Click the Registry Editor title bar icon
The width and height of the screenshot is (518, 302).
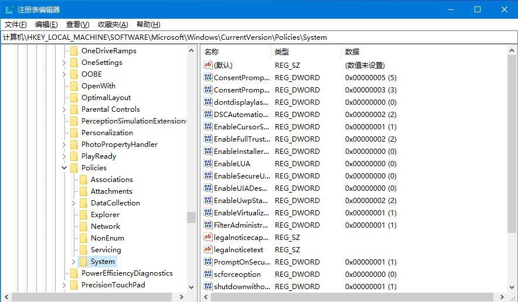pyautogui.click(x=9, y=9)
